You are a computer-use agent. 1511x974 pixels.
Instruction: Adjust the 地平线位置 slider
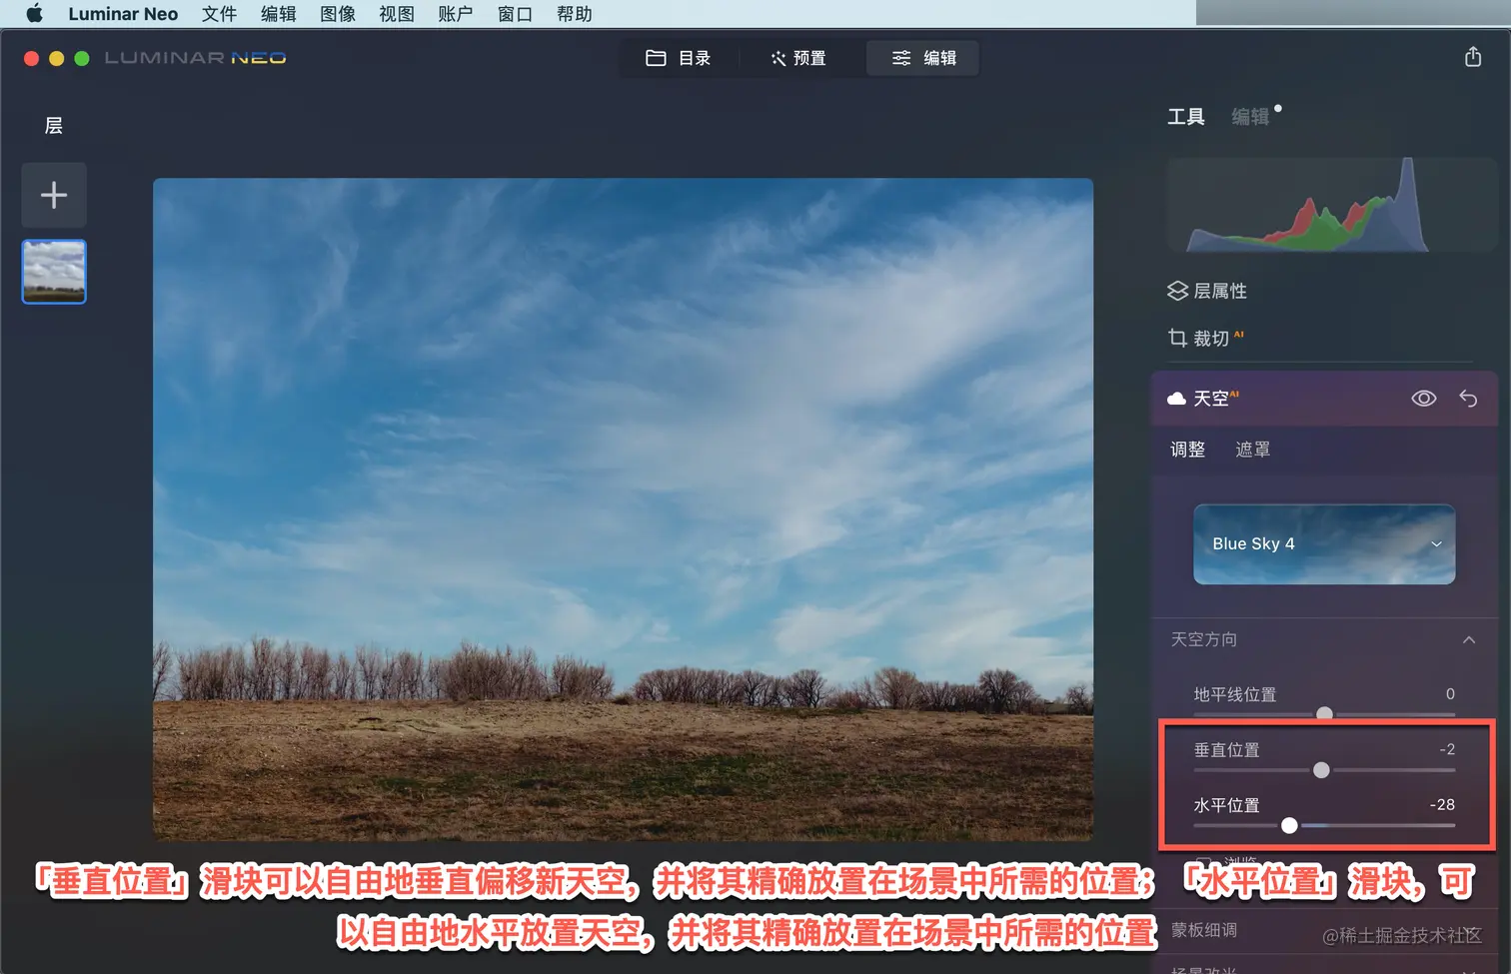1324,714
